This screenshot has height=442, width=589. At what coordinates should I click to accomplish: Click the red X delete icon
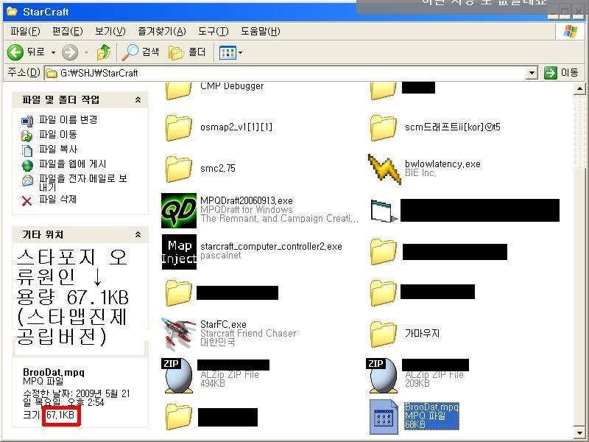(x=27, y=200)
